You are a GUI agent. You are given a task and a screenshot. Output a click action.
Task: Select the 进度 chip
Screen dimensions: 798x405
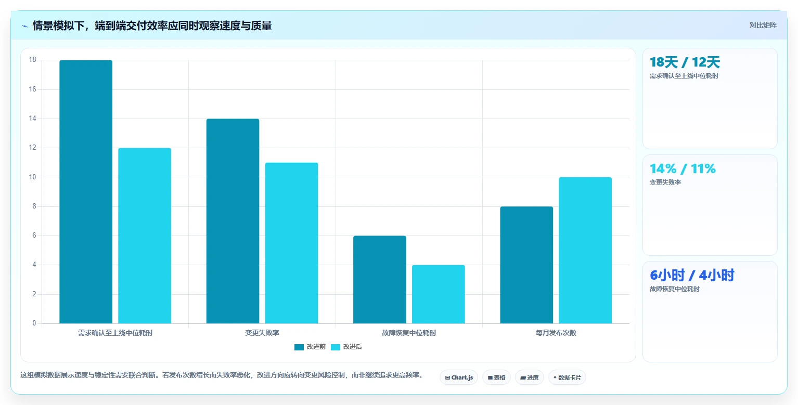[x=530, y=377]
